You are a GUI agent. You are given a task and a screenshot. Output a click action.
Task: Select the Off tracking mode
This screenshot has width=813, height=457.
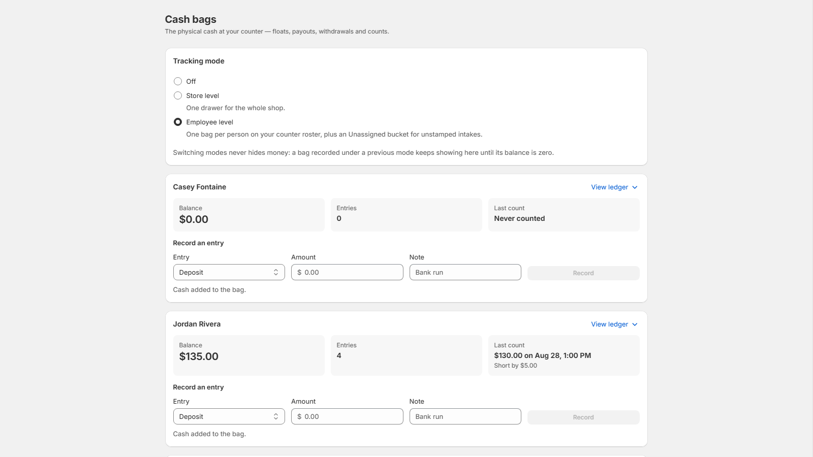pyautogui.click(x=178, y=81)
